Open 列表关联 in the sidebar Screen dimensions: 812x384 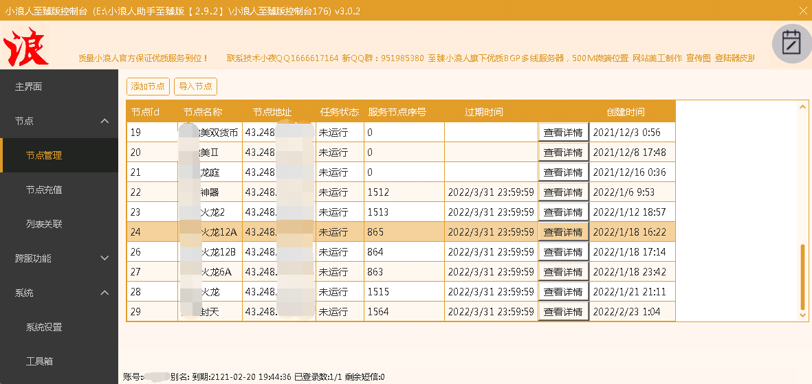pos(44,224)
